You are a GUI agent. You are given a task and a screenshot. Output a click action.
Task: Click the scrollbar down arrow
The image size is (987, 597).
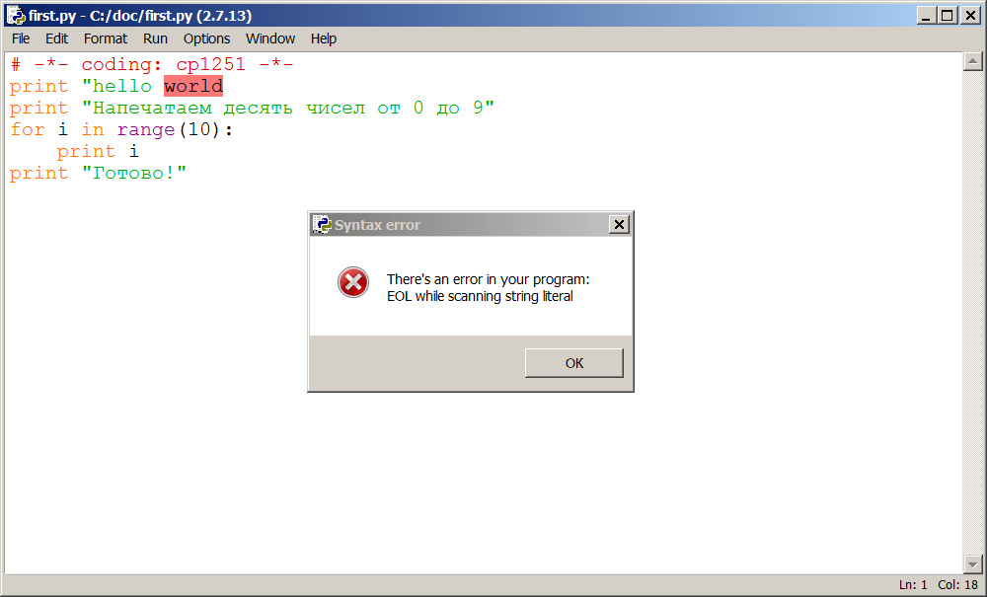(972, 564)
